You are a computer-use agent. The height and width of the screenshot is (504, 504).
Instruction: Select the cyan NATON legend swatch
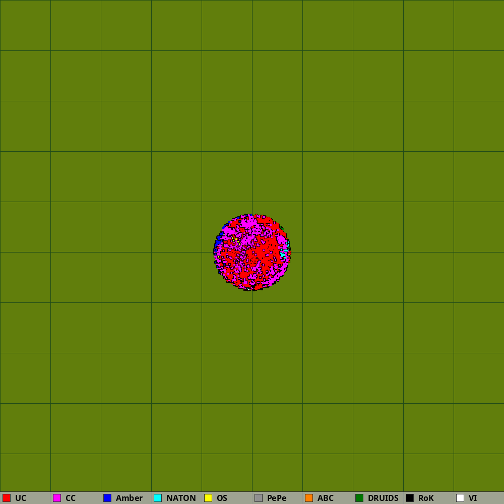[158, 498]
